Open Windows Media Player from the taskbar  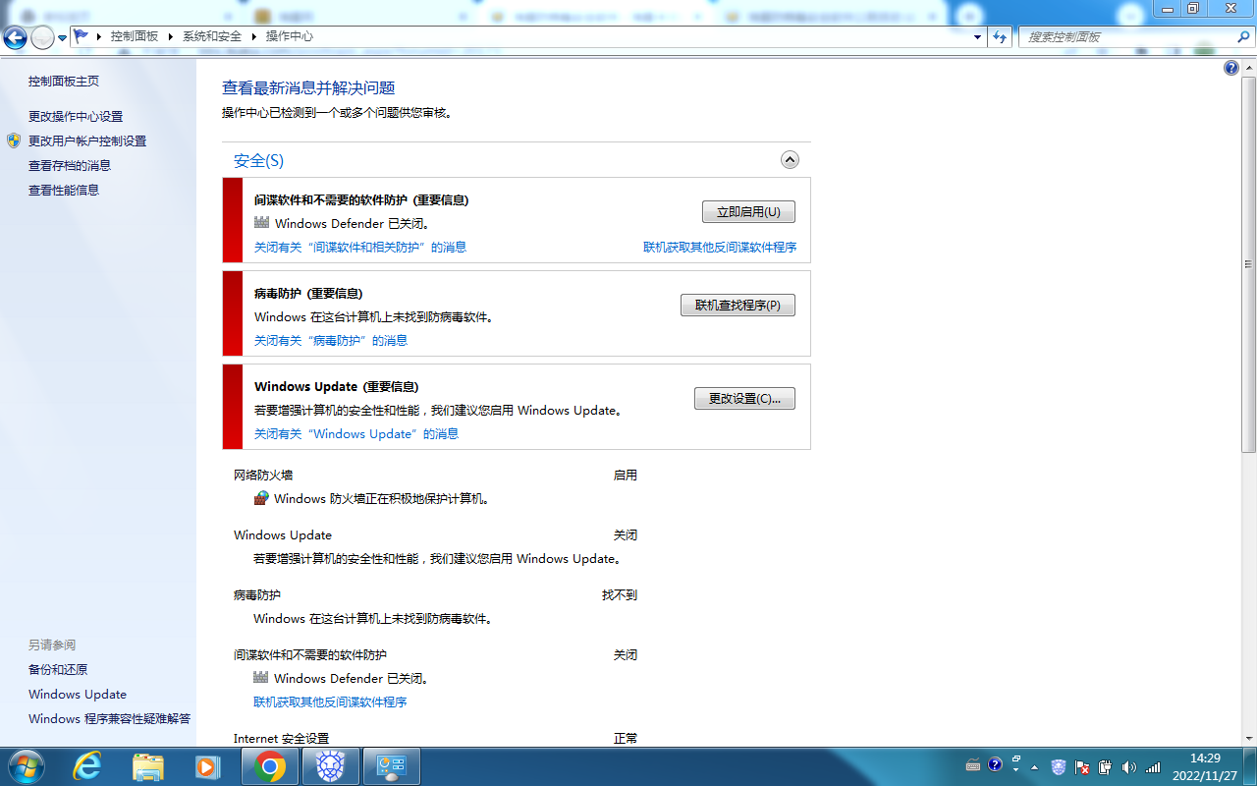[207, 766]
